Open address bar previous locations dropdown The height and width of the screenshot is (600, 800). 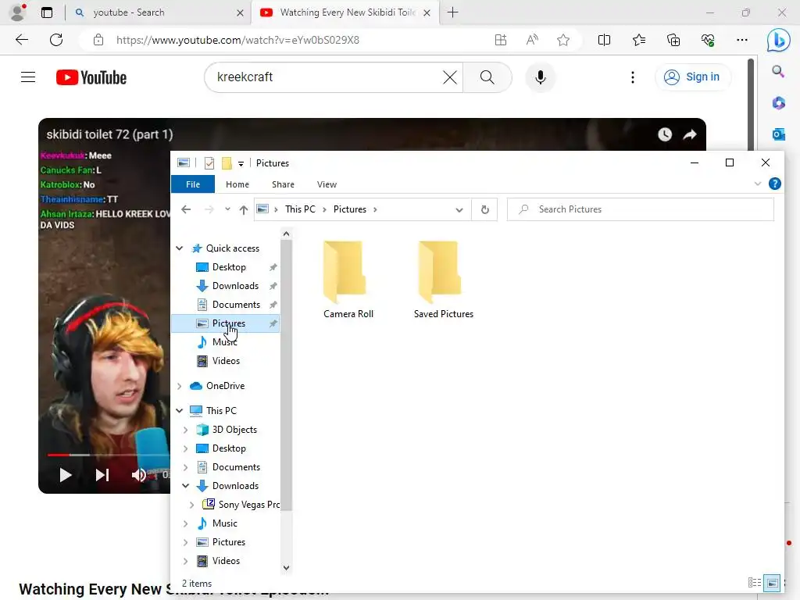(x=459, y=209)
